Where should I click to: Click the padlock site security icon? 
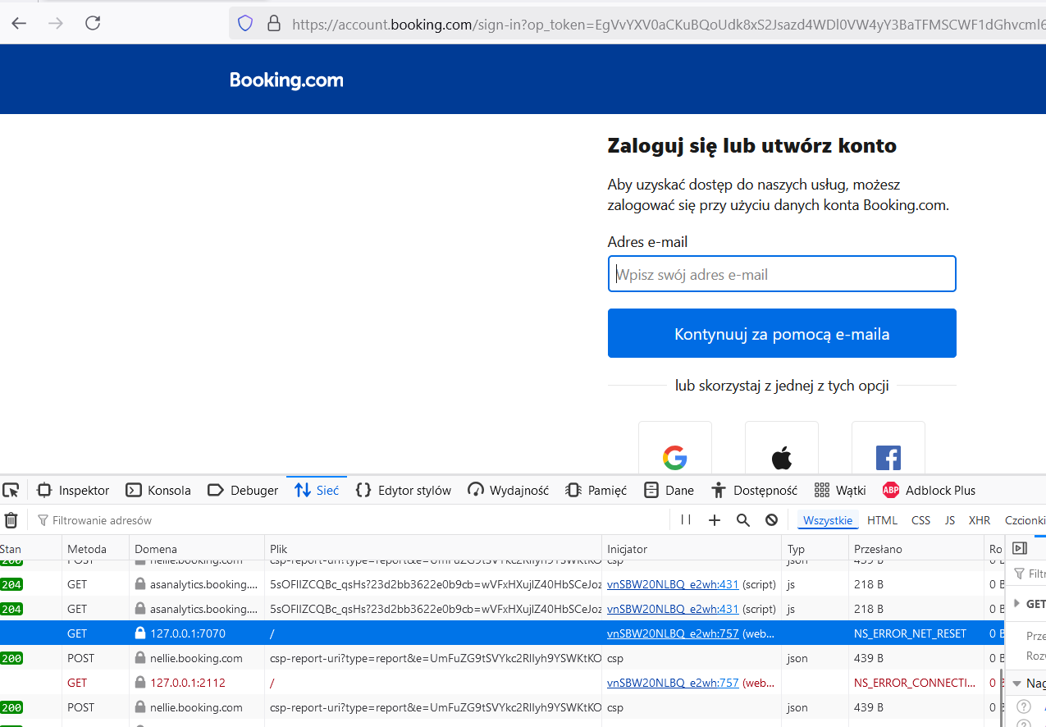274,24
